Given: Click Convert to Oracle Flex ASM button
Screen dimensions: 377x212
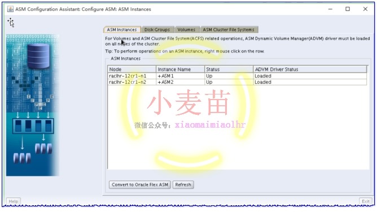Looking at the screenshot, I should coord(140,184).
